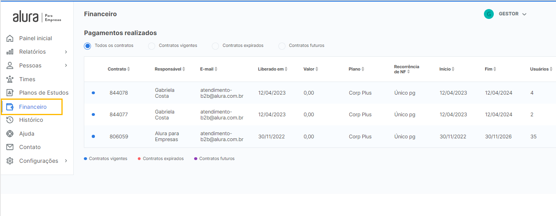556x216 pixels.
Task: Click the Ajuda lifebuoy icon
Action: (10, 134)
